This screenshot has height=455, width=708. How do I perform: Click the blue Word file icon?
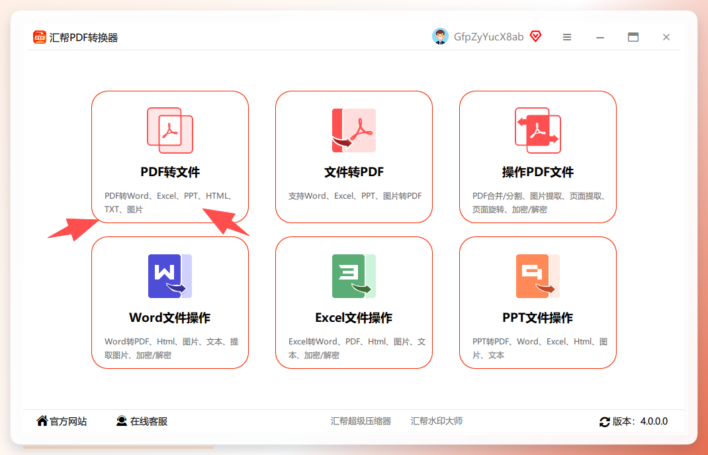tap(170, 276)
